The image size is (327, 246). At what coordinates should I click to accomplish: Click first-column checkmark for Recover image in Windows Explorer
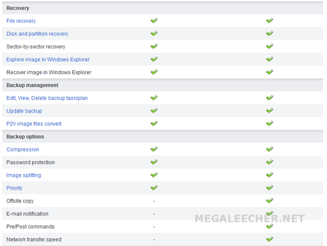coord(154,72)
